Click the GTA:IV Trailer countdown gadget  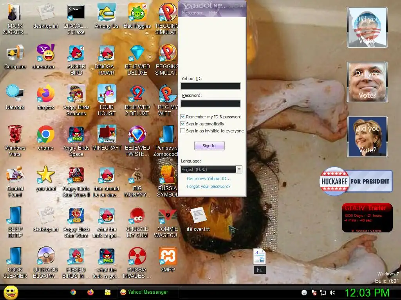coord(367,218)
